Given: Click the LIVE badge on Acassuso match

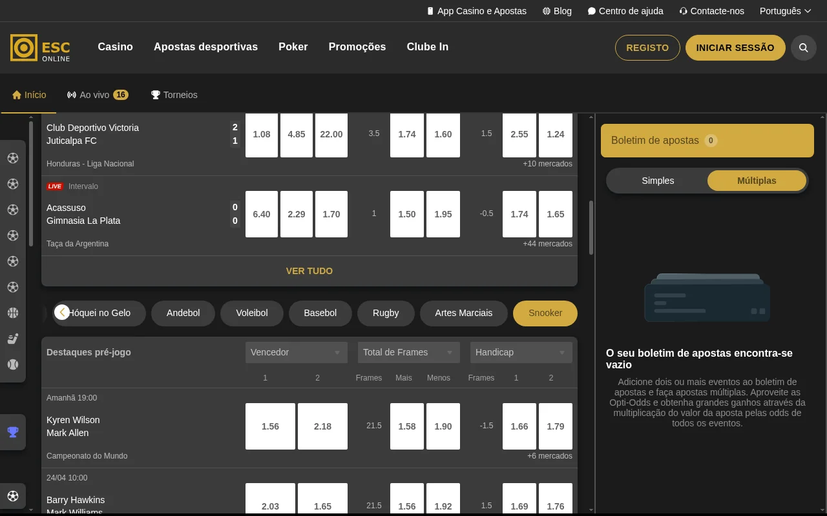Looking at the screenshot, I should (55, 186).
